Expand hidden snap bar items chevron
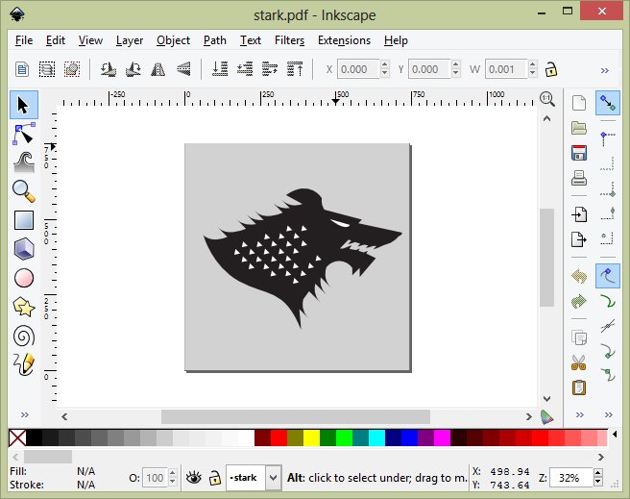 pyautogui.click(x=608, y=414)
